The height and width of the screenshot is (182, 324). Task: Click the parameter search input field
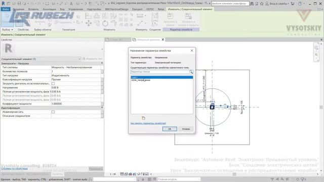(160, 72)
